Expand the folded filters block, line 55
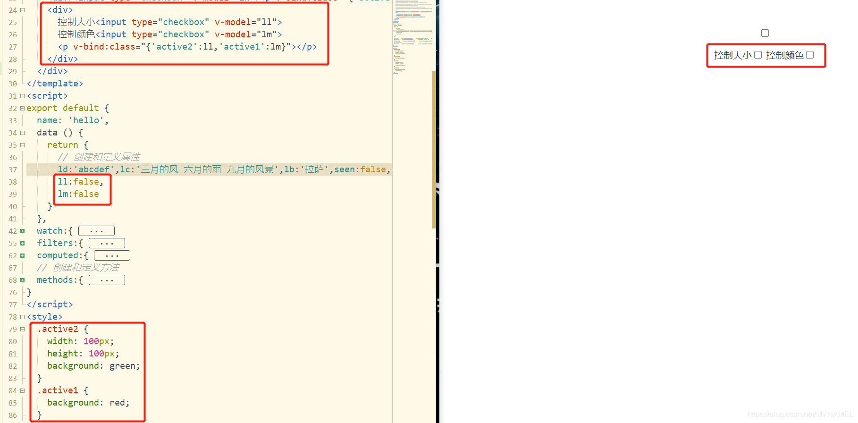The height and width of the screenshot is (423, 858). point(22,243)
